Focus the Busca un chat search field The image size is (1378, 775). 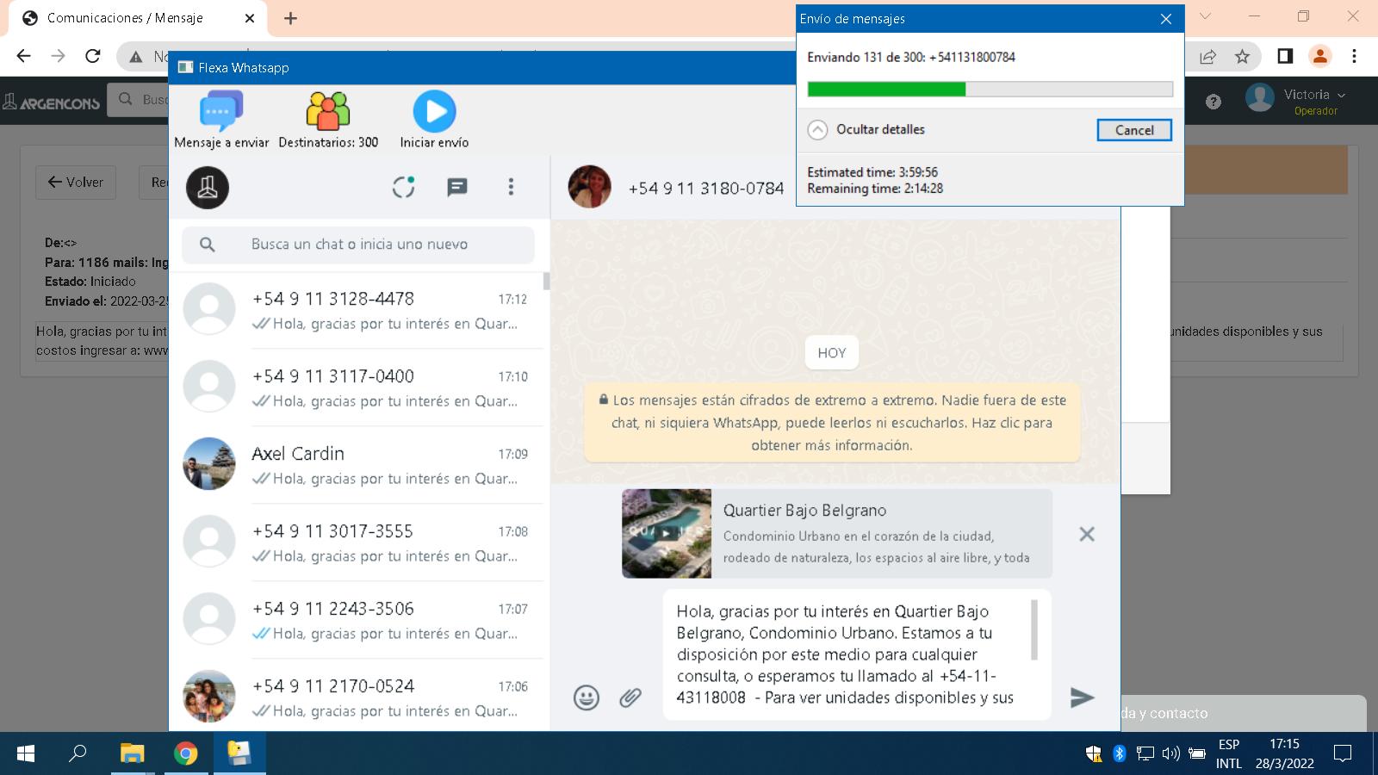pyautogui.click(x=358, y=245)
